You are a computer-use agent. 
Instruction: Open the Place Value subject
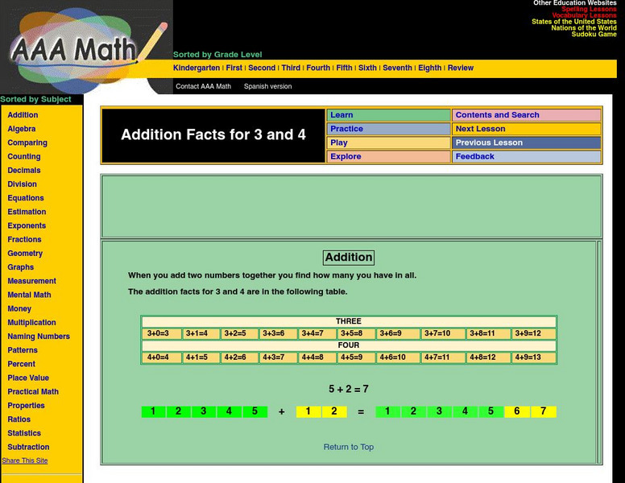pos(28,378)
